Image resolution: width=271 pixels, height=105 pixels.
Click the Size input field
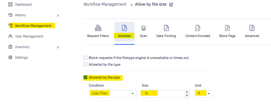(162, 93)
